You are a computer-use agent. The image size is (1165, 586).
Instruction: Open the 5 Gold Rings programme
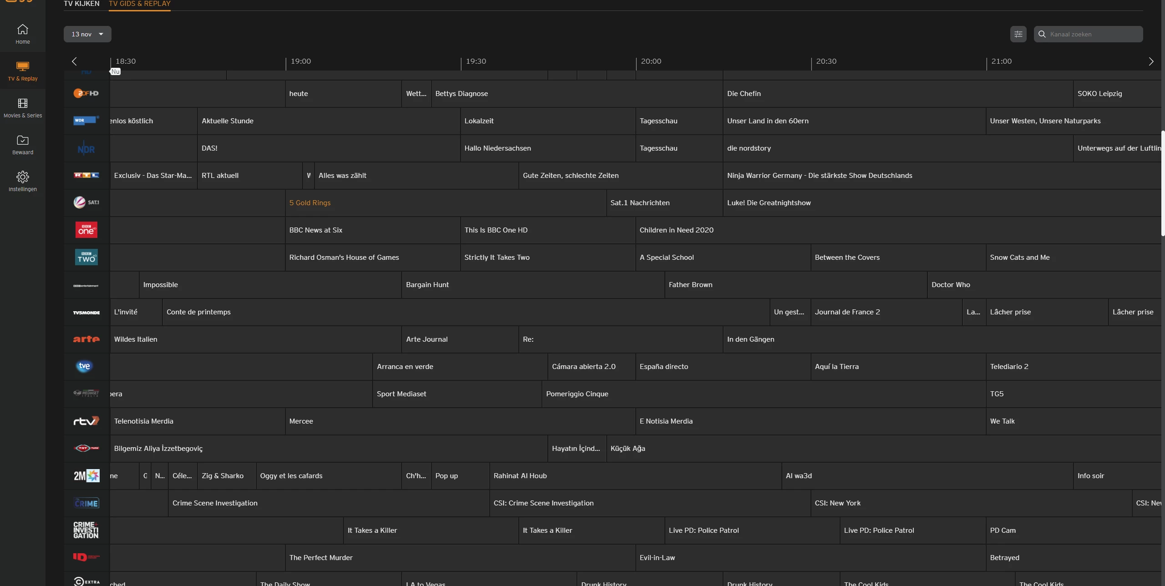(x=310, y=203)
